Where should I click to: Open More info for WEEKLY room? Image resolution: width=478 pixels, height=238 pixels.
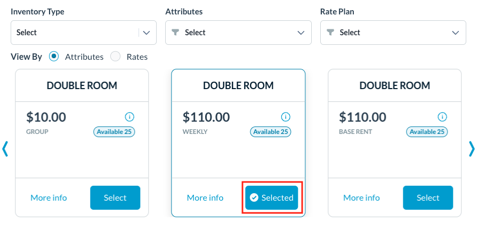[x=205, y=198]
